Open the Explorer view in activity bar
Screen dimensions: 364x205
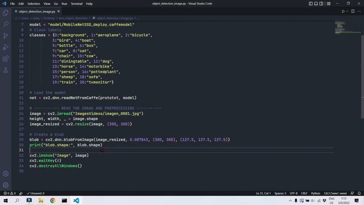pyautogui.click(x=6, y=13)
